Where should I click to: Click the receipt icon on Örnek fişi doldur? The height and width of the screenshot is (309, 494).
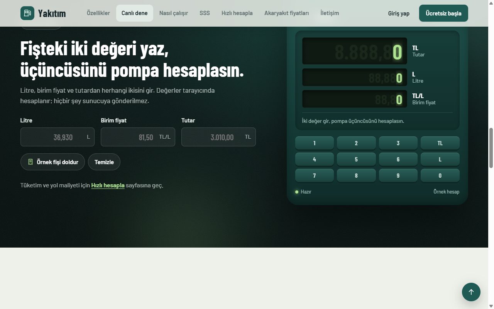(30, 162)
